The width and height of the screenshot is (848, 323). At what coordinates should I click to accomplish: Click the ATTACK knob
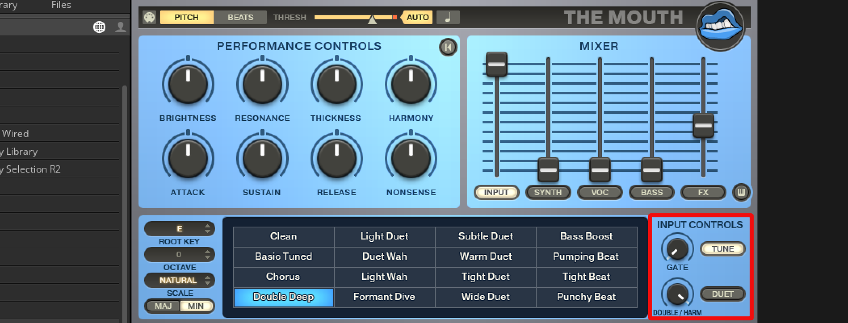188,158
